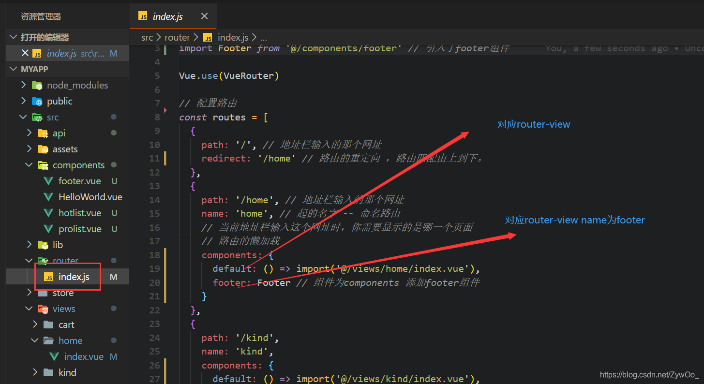Click the lib folder icon
This screenshot has height=384, width=704.
[x=43, y=245]
